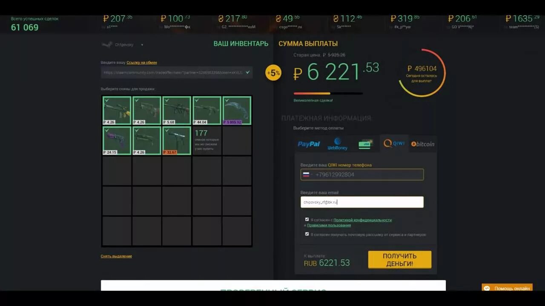Expand the Ch1povsky account dropdown arrow
Screen dimensions: 545x306
pyautogui.click(x=142, y=45)
